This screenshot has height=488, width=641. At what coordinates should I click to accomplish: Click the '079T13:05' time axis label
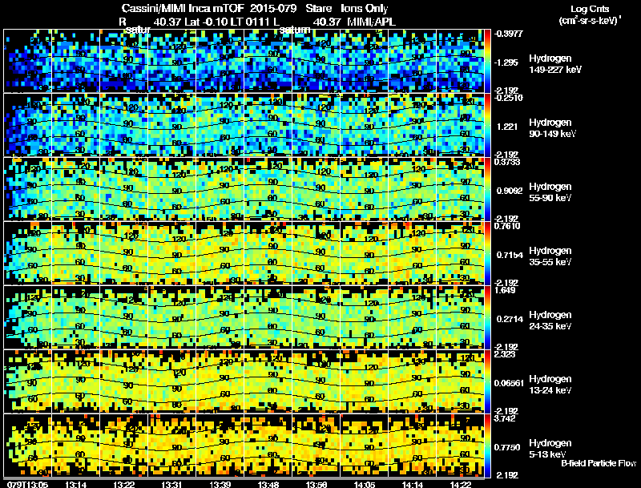(x=27, y=484)
